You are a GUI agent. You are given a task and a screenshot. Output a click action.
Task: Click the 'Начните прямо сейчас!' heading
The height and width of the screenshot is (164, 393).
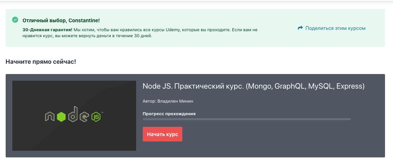[x=41, y=61]
